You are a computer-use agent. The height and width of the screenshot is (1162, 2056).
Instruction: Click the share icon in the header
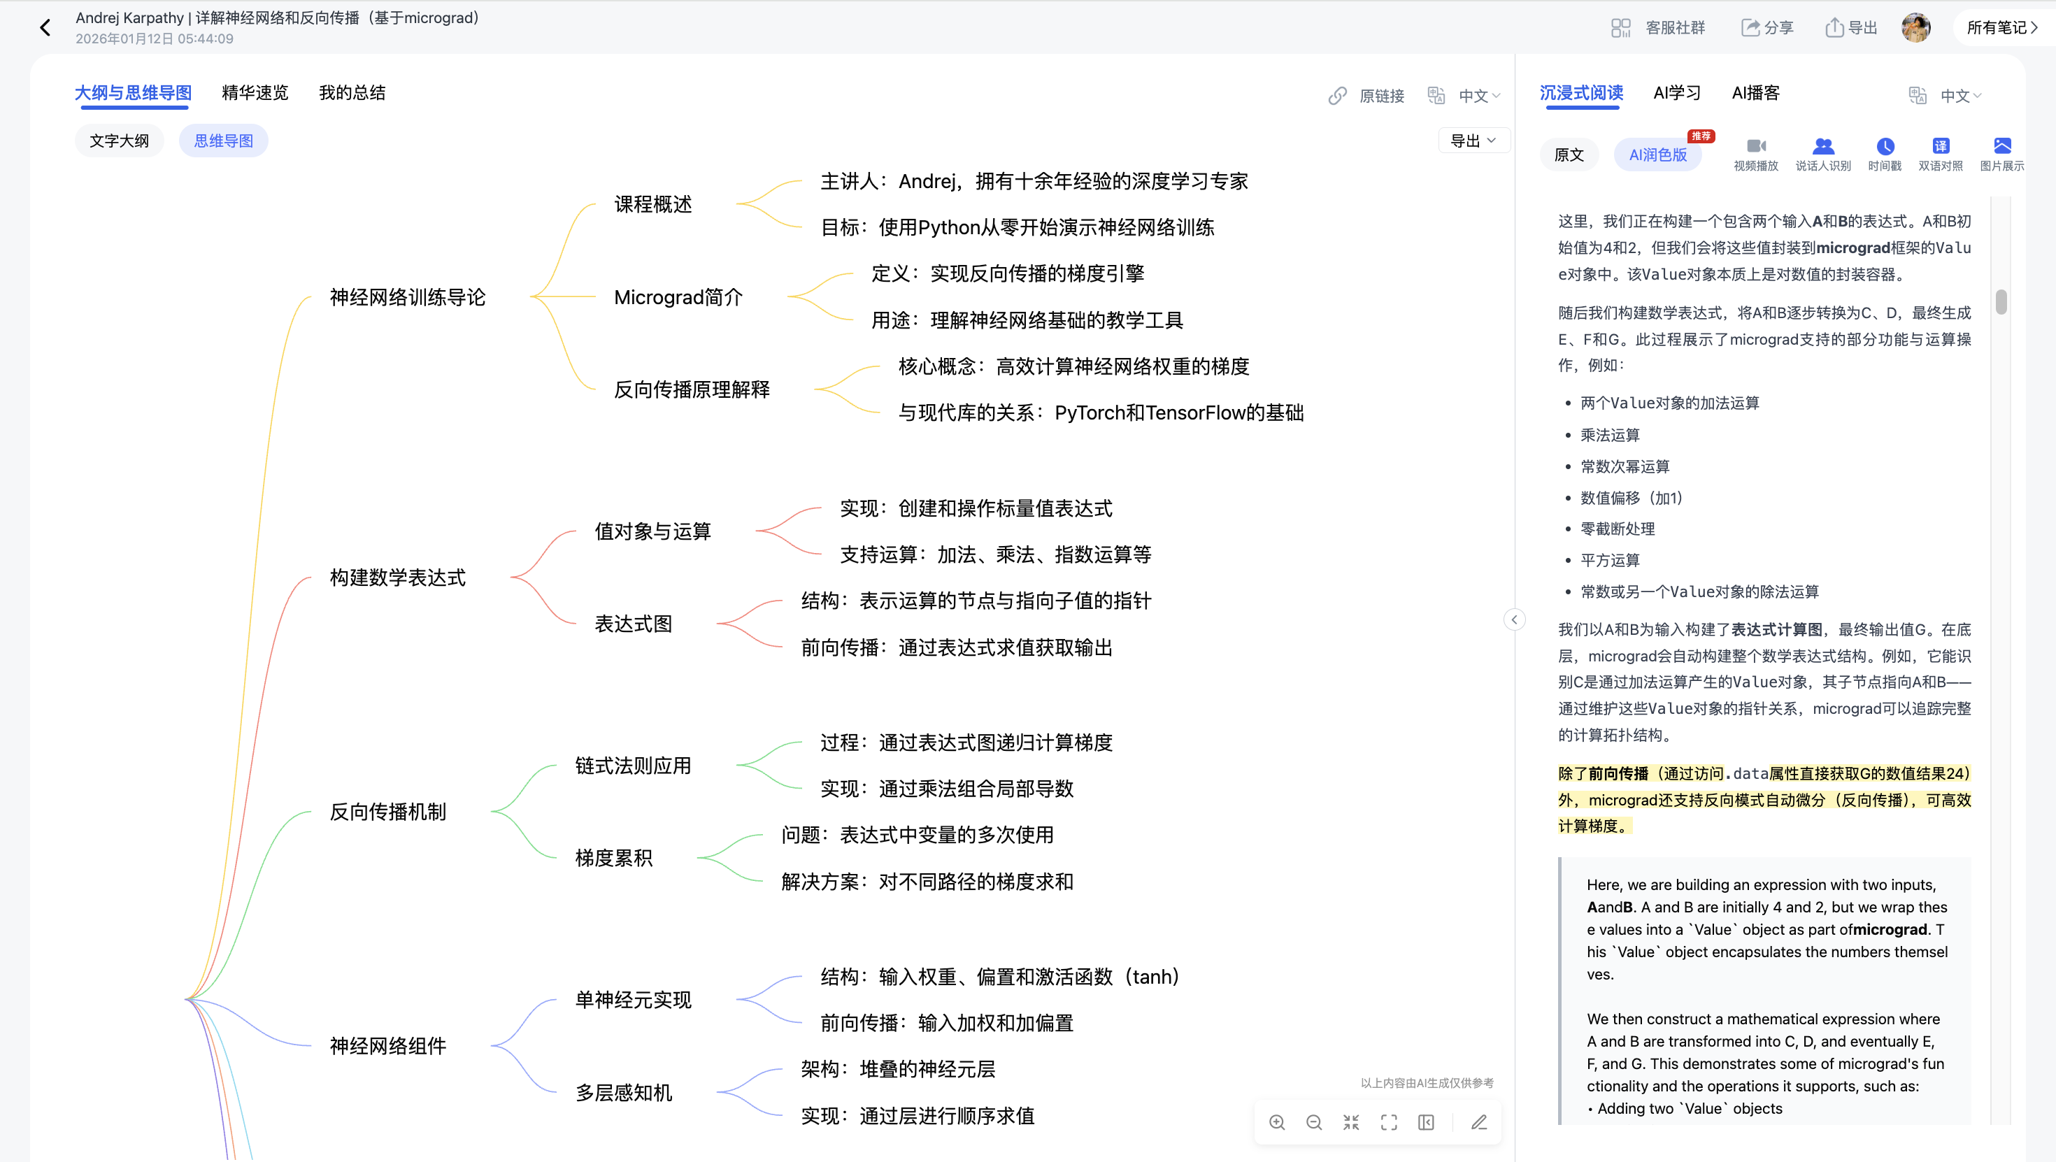tap(1750, 28)
